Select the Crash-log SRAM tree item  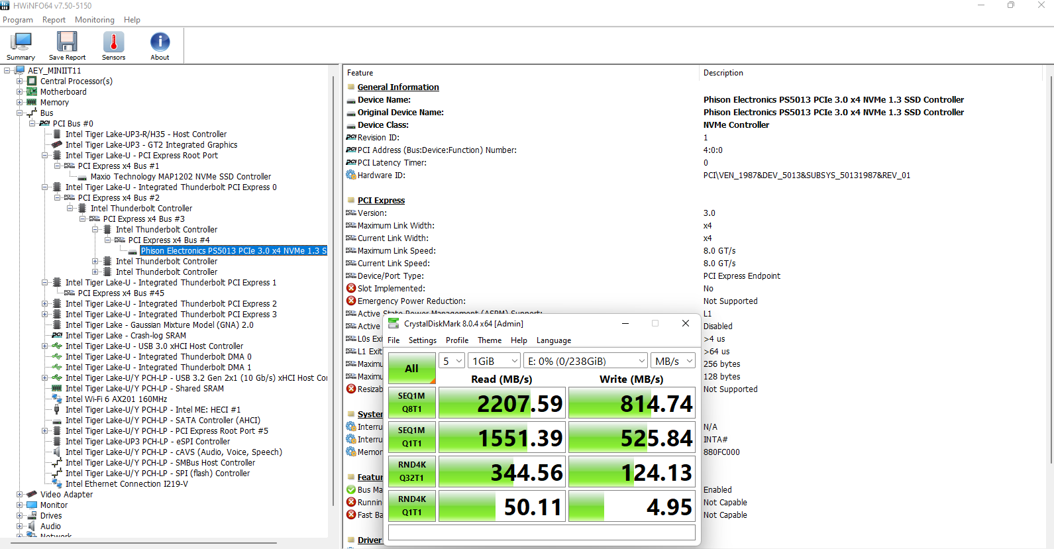pos(126,336)
